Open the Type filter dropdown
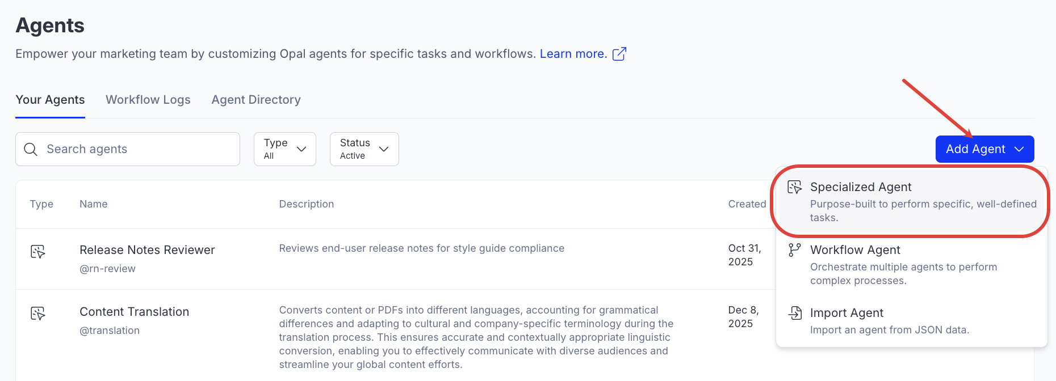The image size is (1056, 381). tap(284, 149)
